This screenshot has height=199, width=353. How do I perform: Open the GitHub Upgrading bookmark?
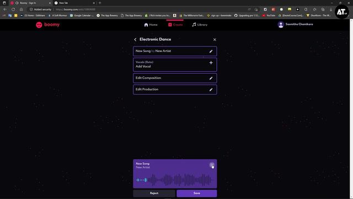click(x=247, y=15)
